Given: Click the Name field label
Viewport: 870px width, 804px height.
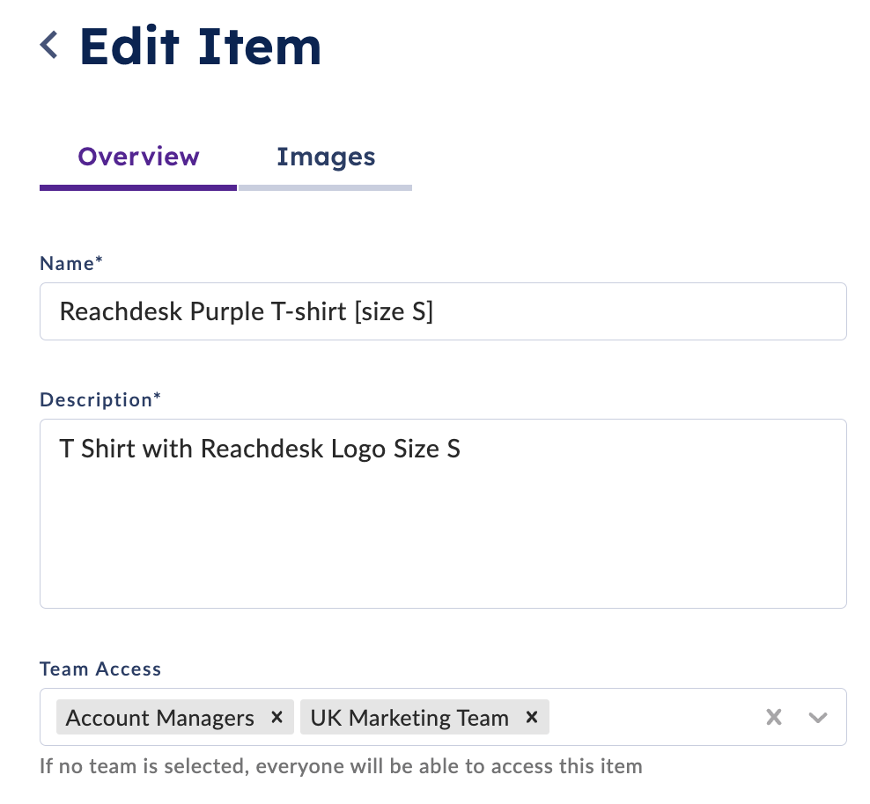Looking at the screenshot, I should pyautogui.click(x=71, y=263).
